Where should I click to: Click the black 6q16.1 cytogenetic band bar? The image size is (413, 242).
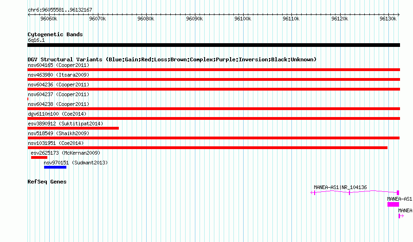point(213,45)
